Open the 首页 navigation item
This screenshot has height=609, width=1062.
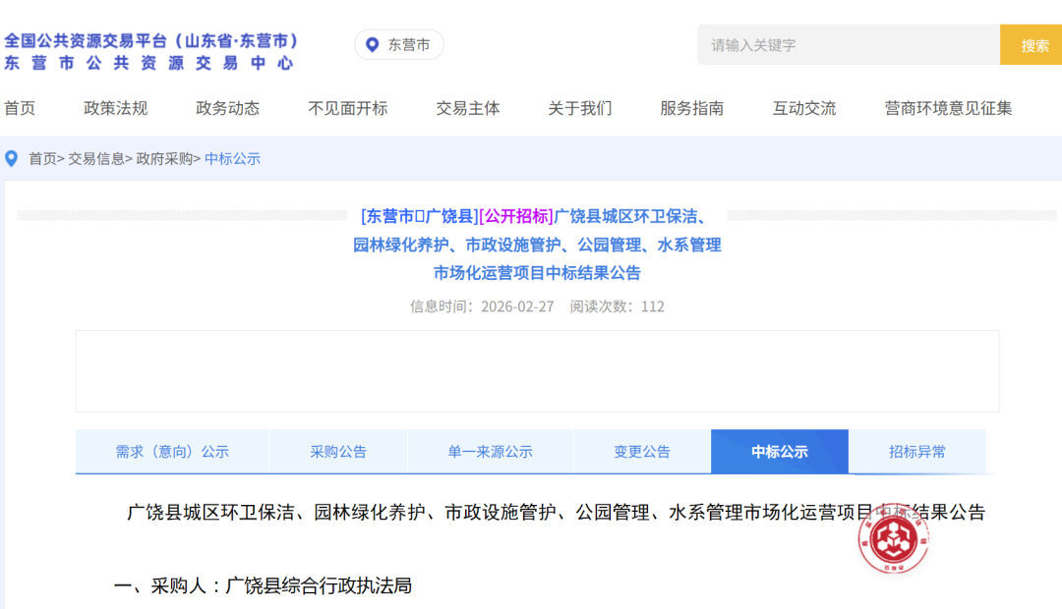tap(20, 108)
